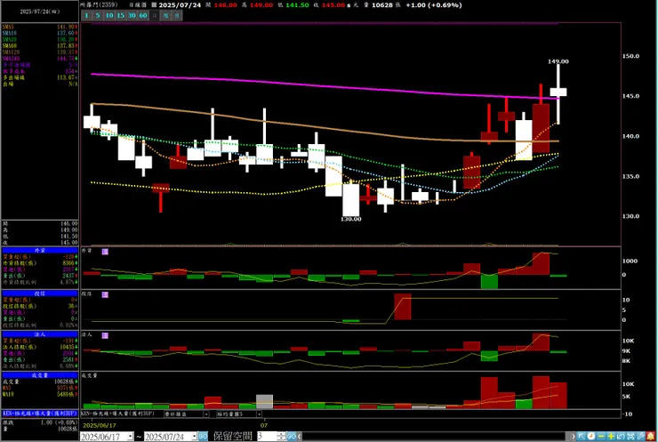Select the blue 投信 panel header
Screen dimensions: 658x442
click(x=40, y=293)
